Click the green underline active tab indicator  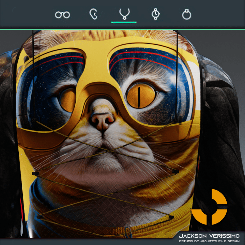coord(124,22)
